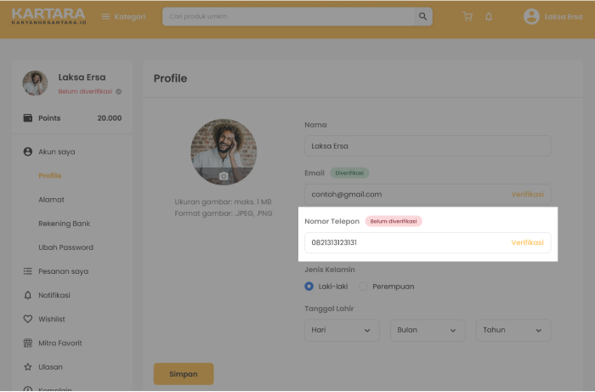The height and width of the screenshot is (392, 595).
Task: Edit the Nama field Laksa Ersa
Action: [x=428, y=145]
